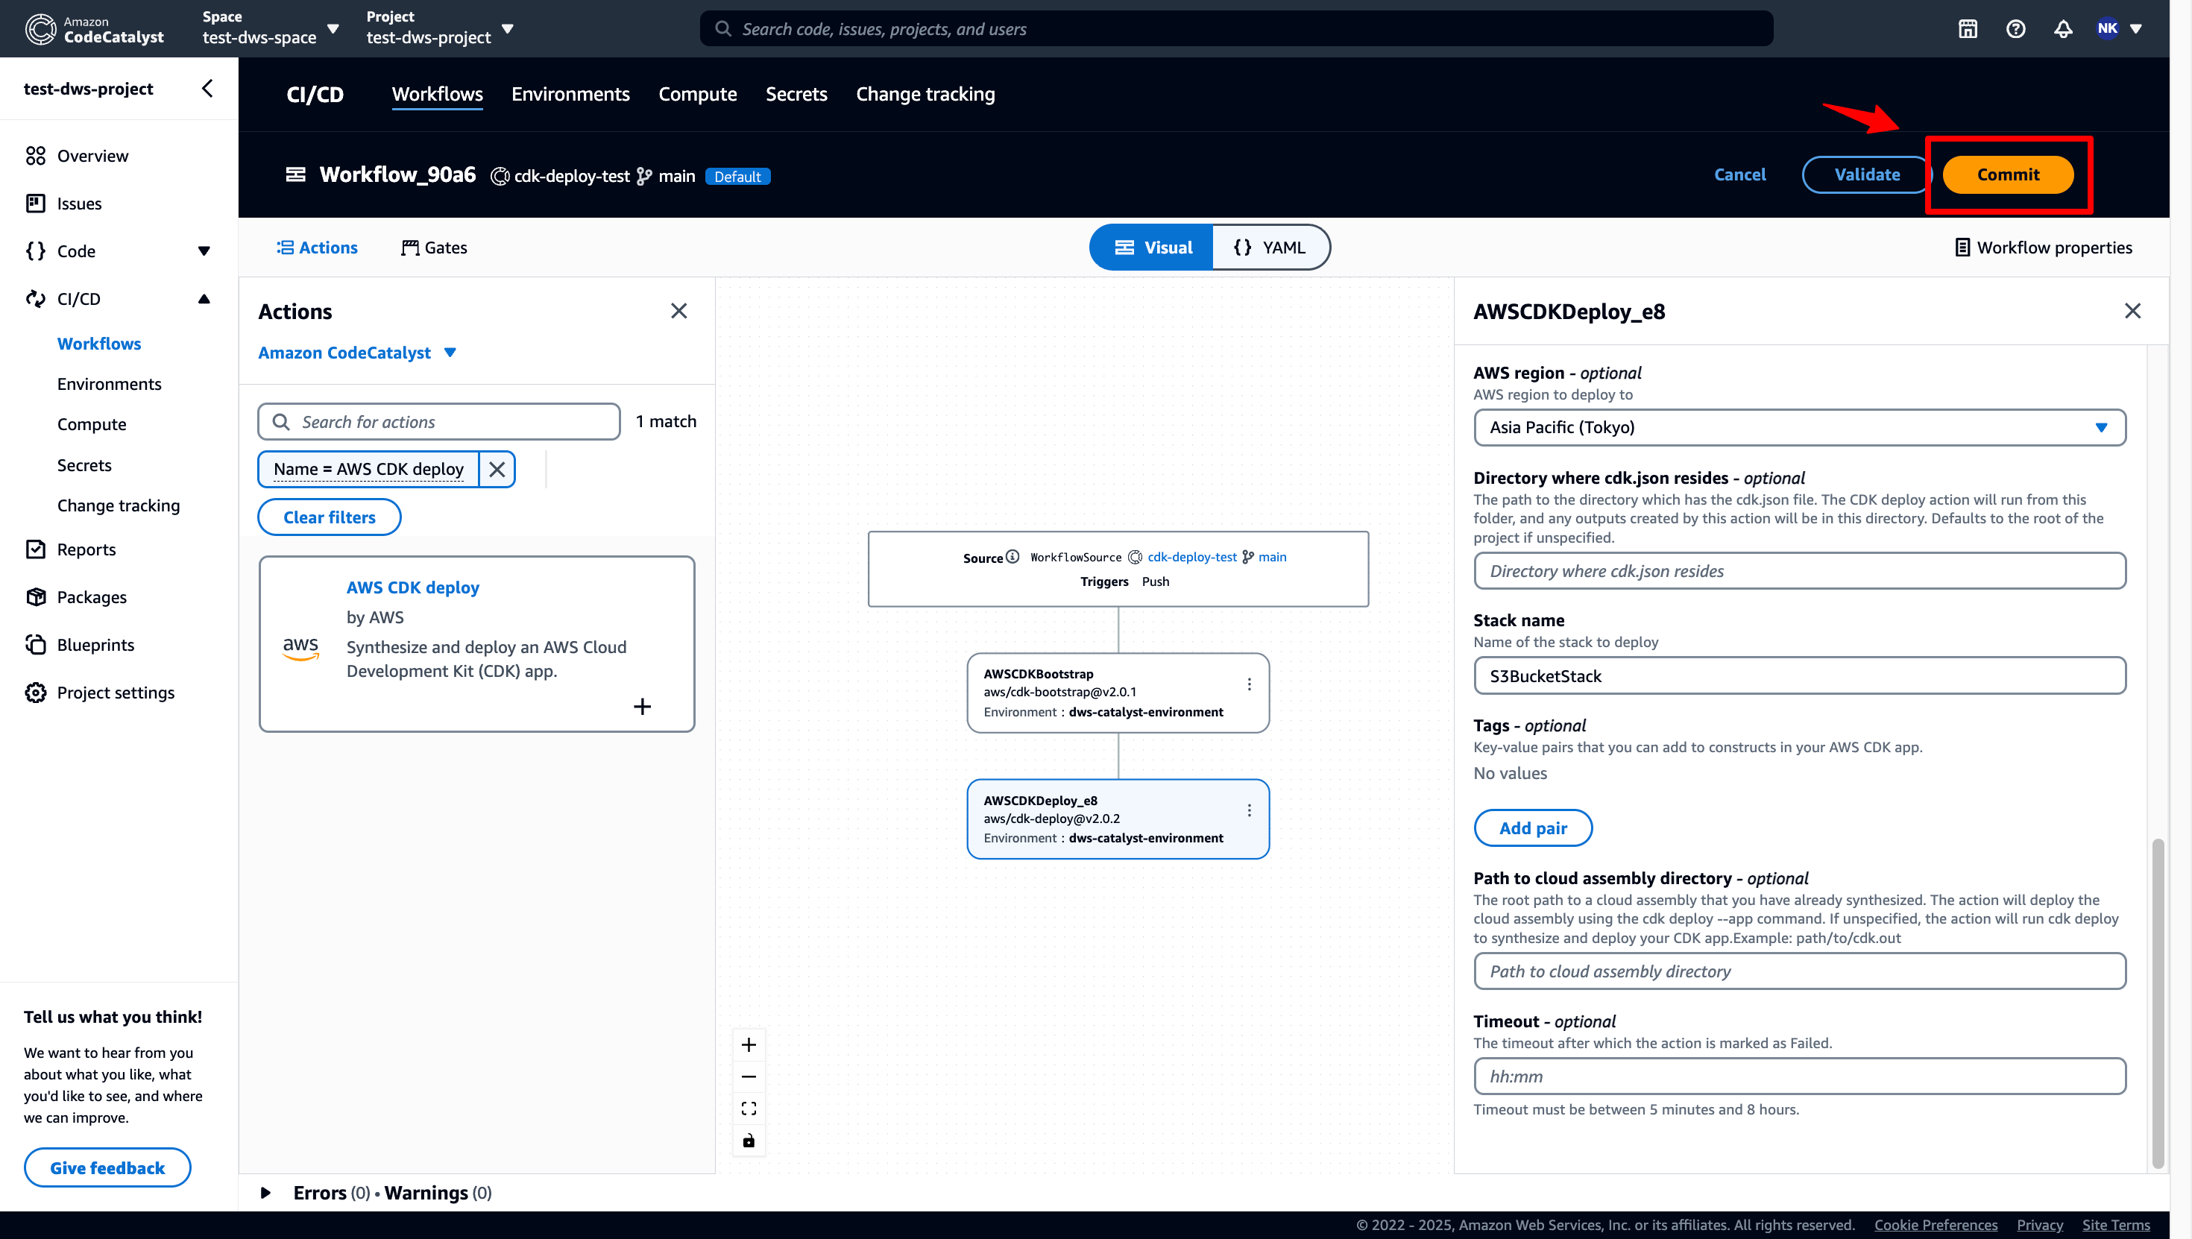
Task: Close the Actions panel
Action: coord(678,311)
